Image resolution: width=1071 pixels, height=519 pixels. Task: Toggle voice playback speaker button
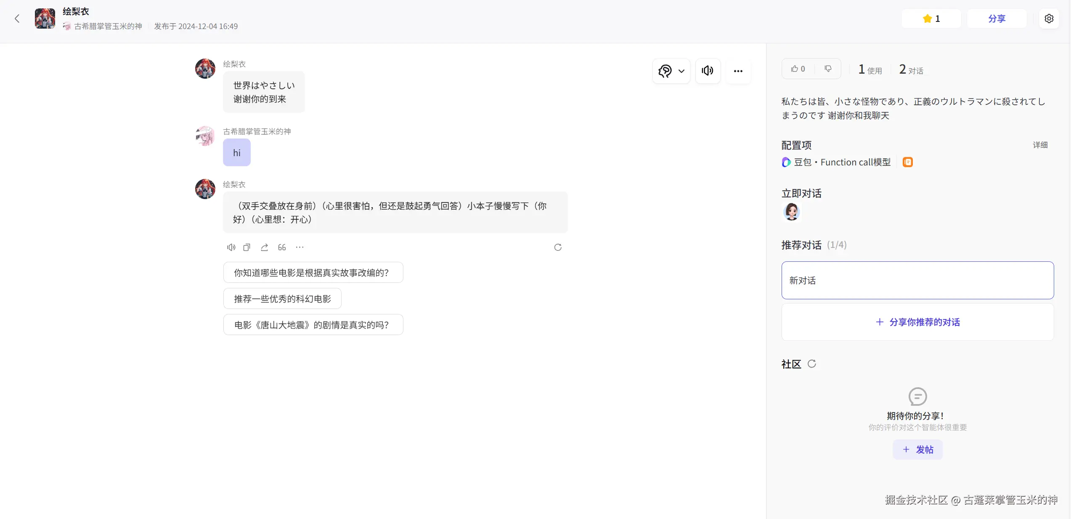coord(708,71)
